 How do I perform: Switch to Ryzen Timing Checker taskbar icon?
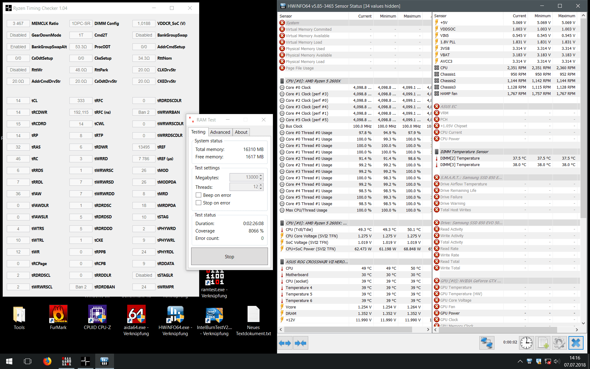(x=85, y=361)
